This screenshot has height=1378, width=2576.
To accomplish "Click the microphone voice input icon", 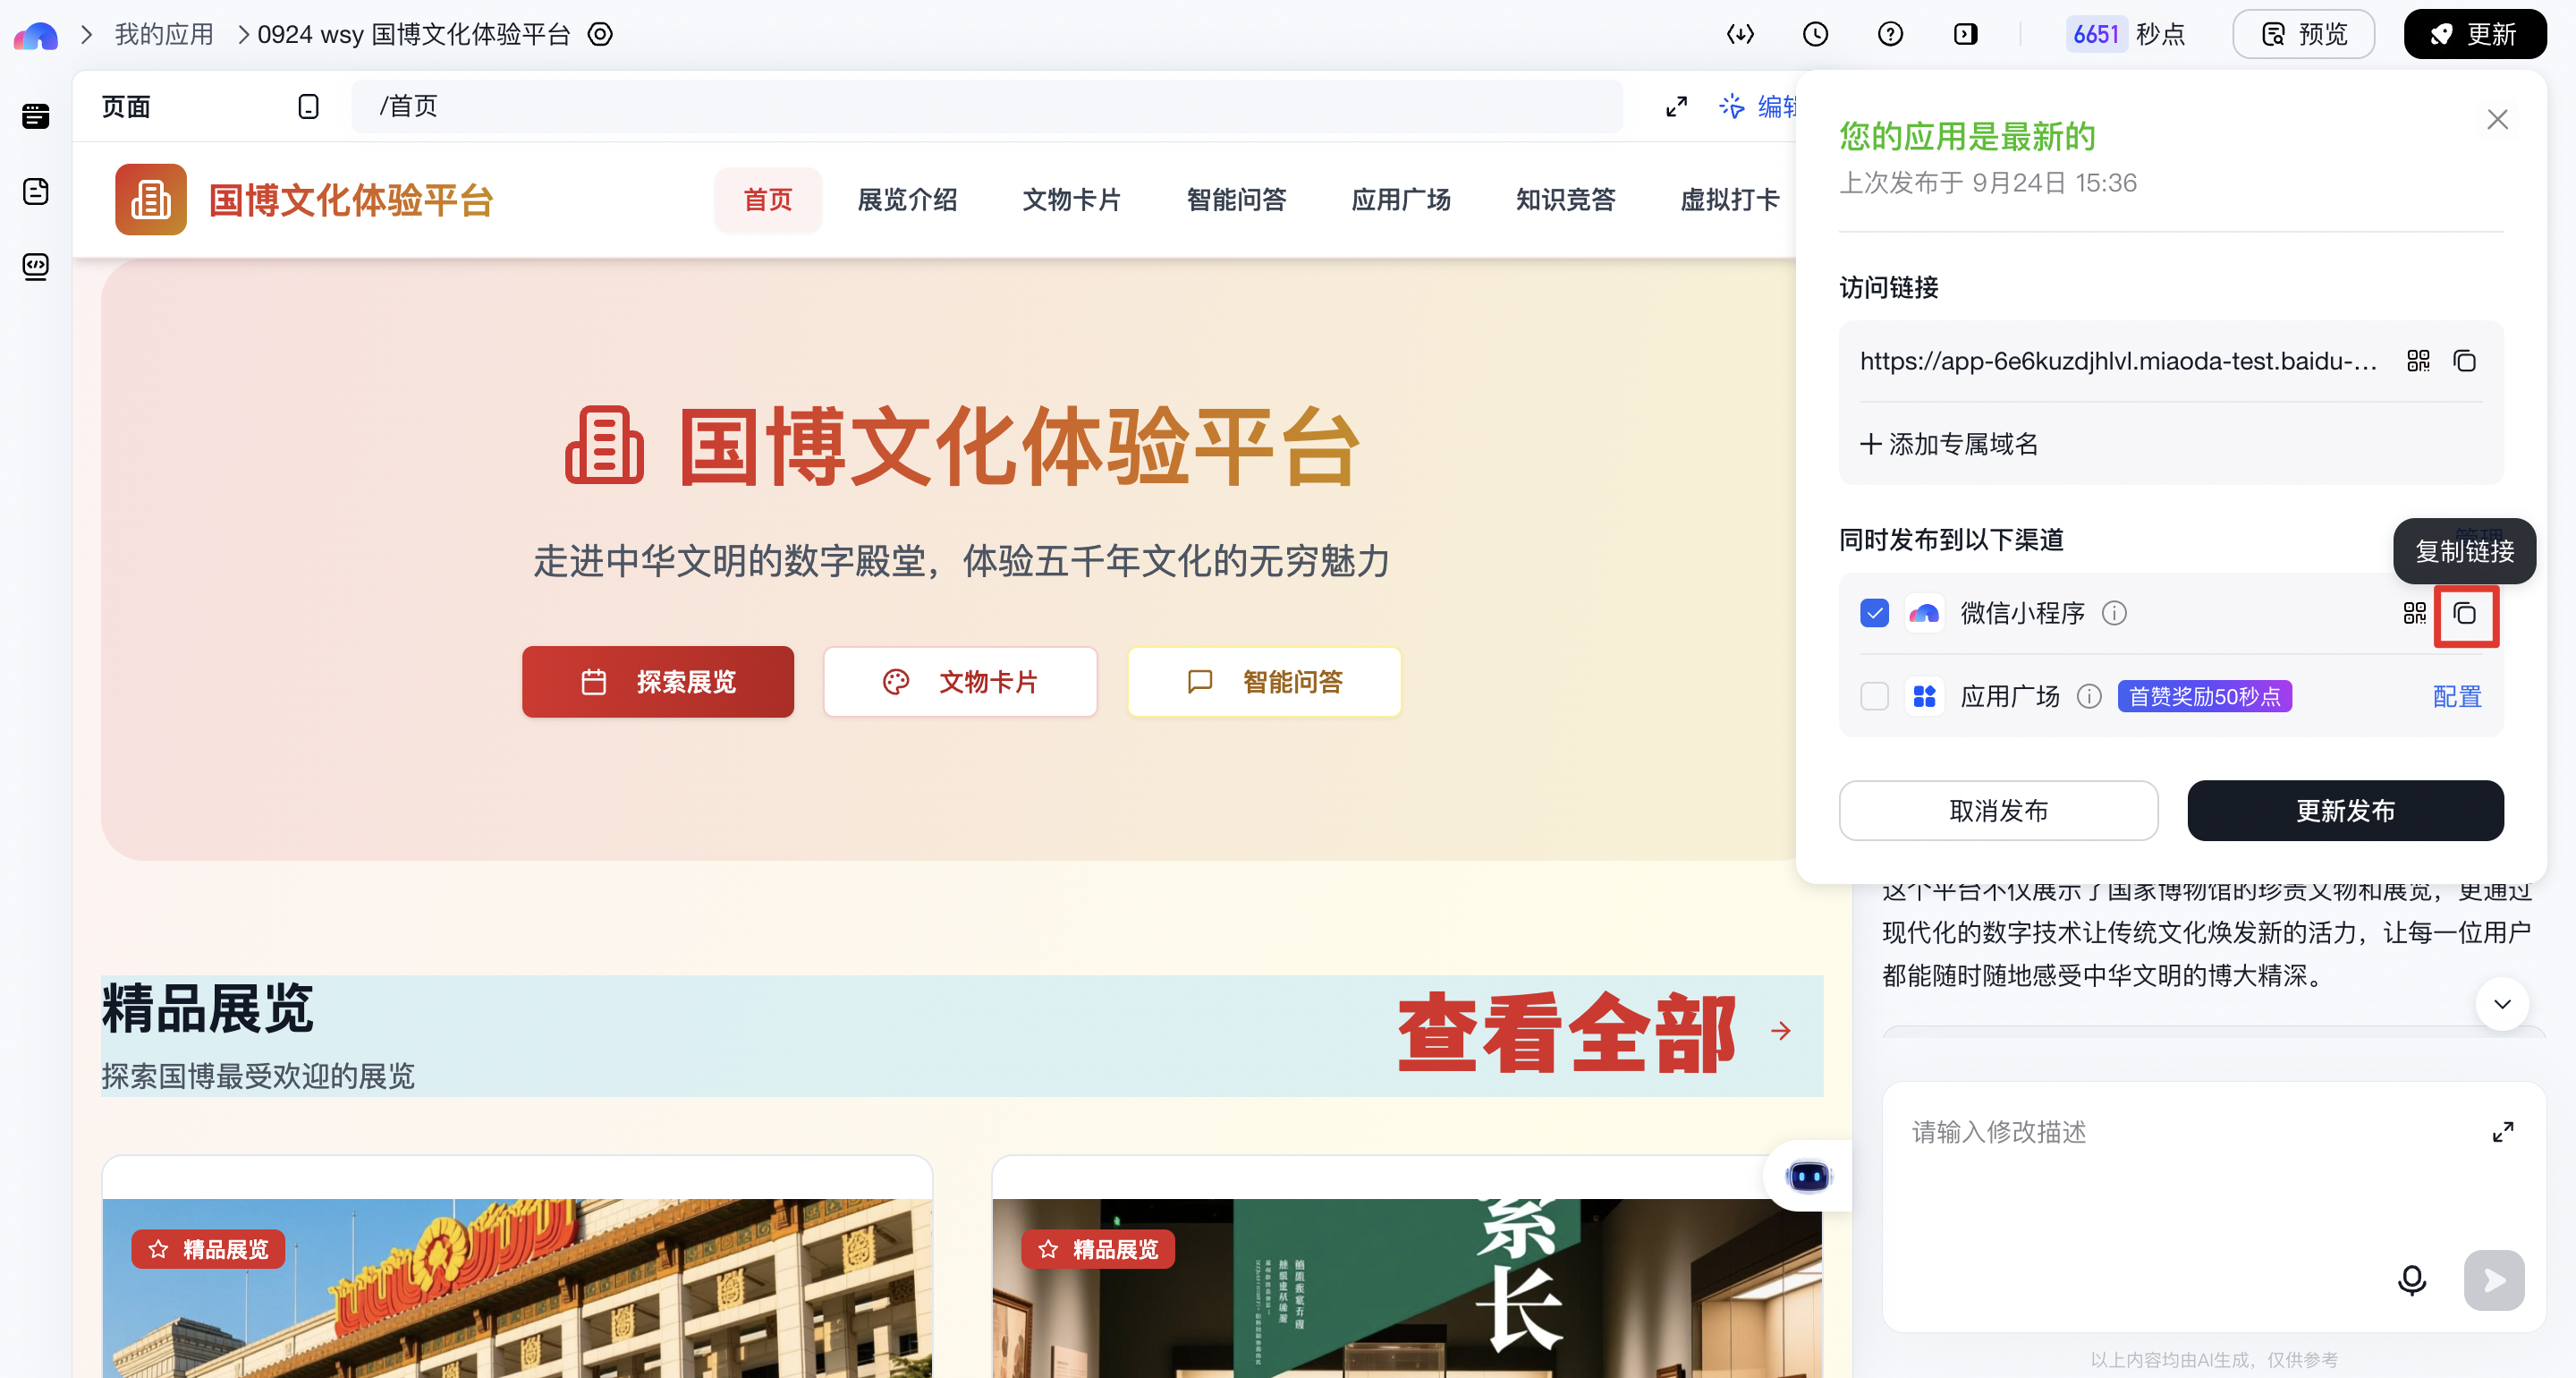I will [x=2411, y=1280].
